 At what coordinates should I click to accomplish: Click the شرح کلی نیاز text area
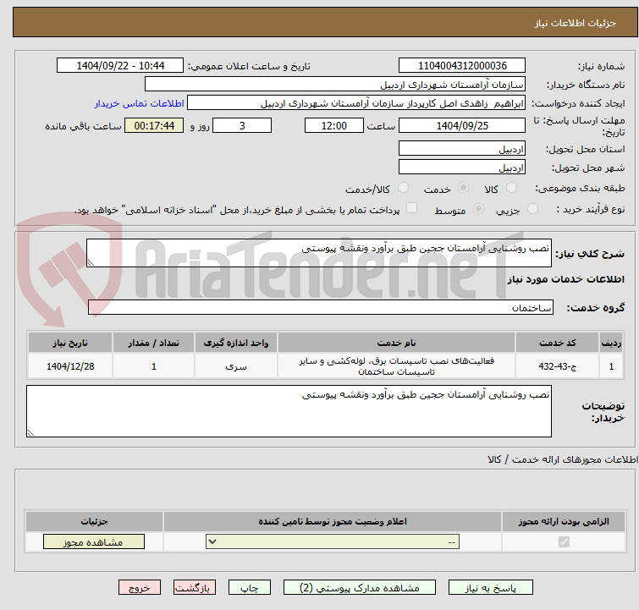pos(319,253)
